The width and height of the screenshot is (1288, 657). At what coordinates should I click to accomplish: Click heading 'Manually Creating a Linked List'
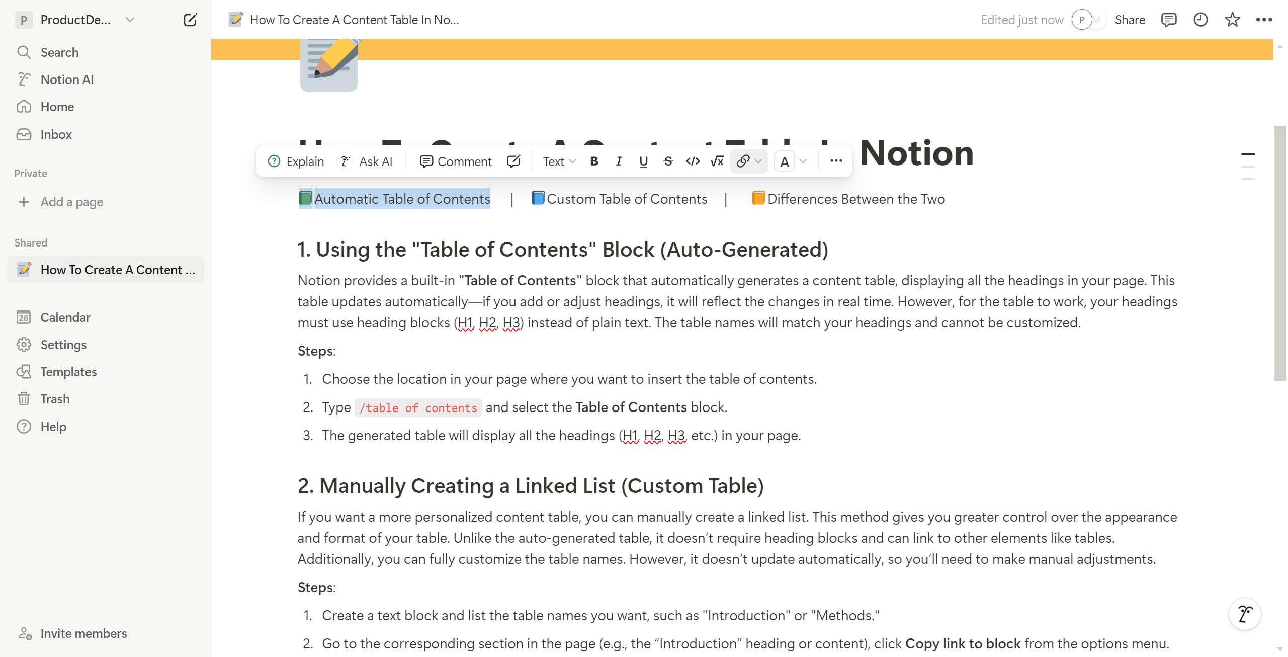(x=531, y=486)
